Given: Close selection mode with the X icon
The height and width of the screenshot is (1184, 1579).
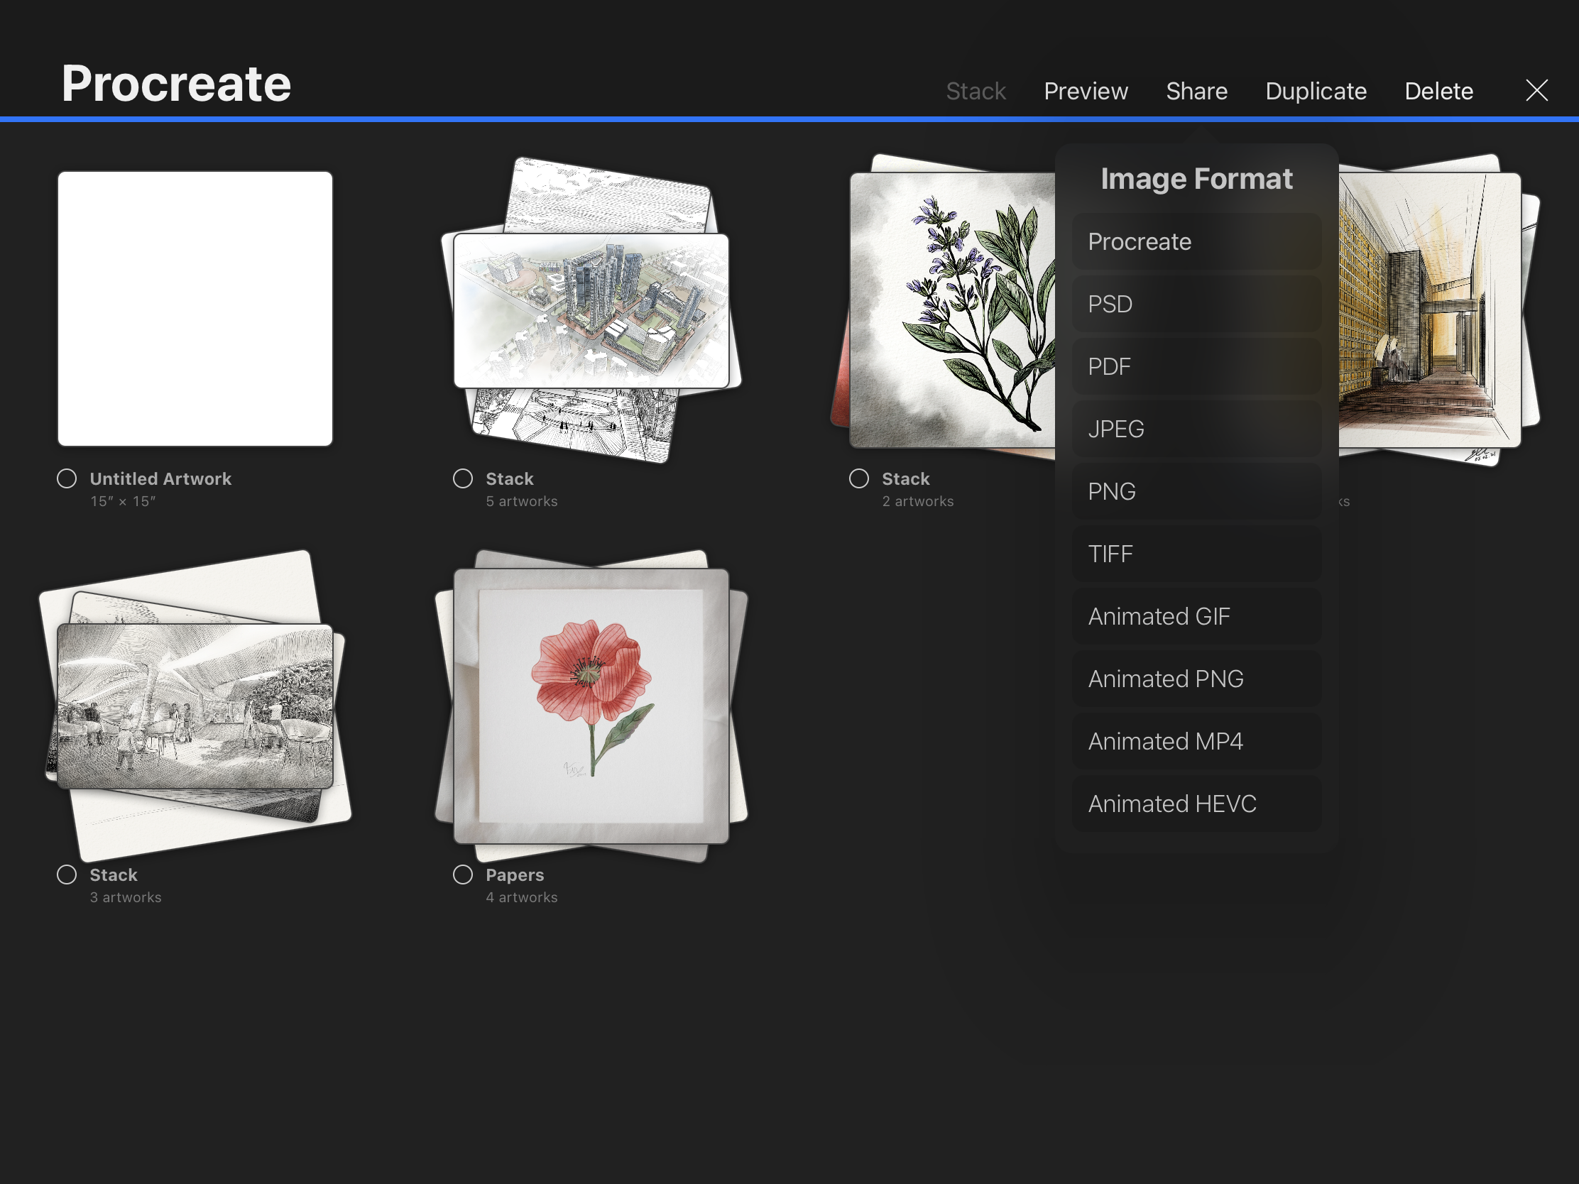Looking at the screenshot, I should [x=1536, y=91].
